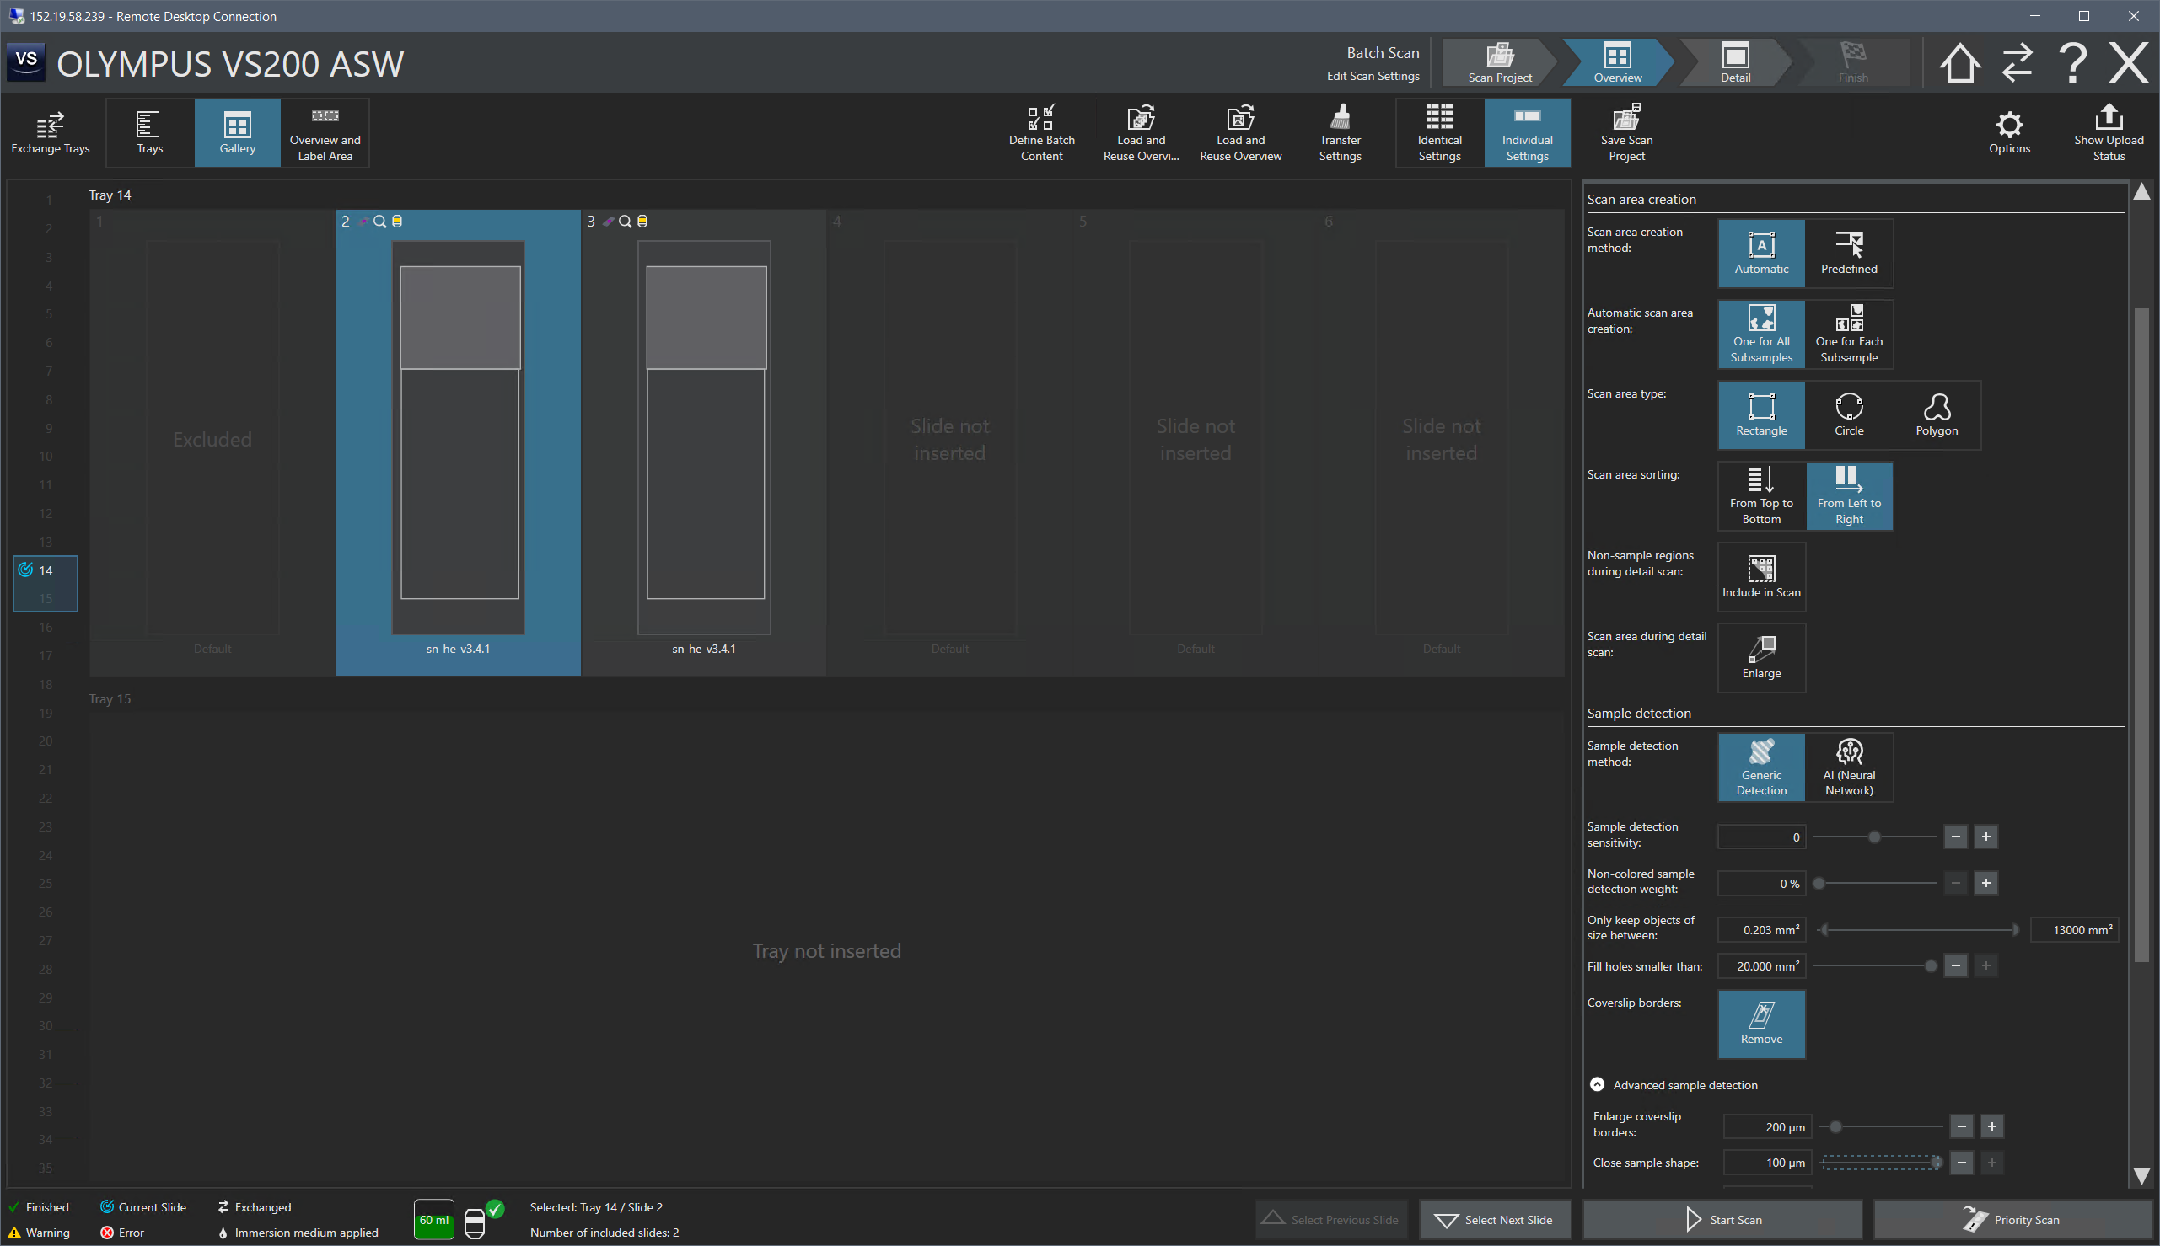
Task: Toggle Include in Scan for non-sample regions
Action: point(1761,576)
